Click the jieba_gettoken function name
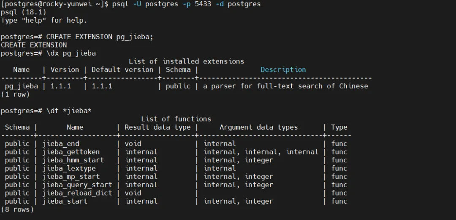 coord(71,152)
